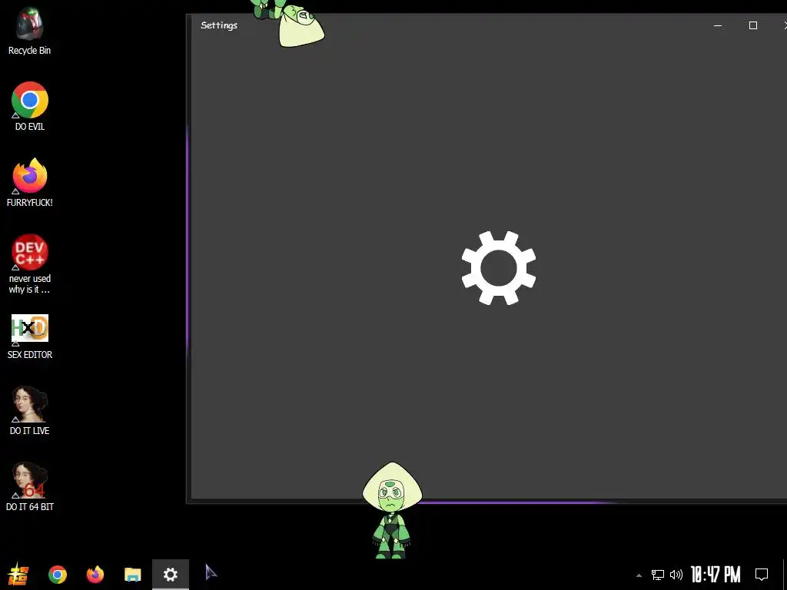Select the Firefox desktop shortcut icon

click(30, 183)
